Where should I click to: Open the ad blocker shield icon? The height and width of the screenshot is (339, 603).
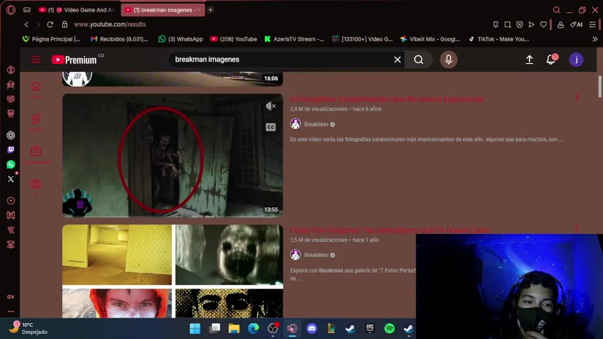519,24
